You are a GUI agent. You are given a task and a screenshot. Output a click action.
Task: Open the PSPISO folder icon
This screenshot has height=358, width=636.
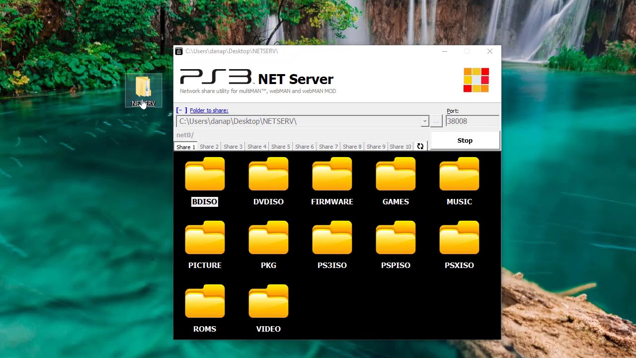pos(396,238)
